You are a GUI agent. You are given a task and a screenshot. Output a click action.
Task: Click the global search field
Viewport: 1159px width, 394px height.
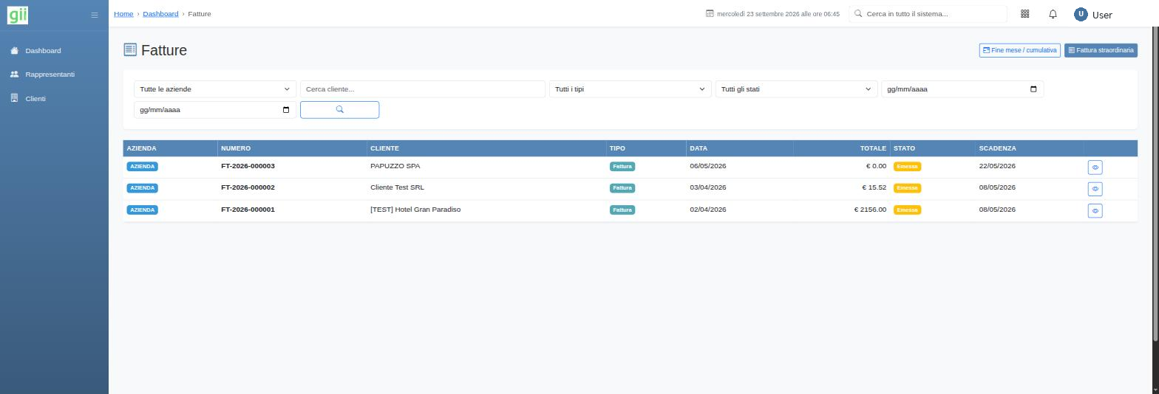click(x=928, y=14)
